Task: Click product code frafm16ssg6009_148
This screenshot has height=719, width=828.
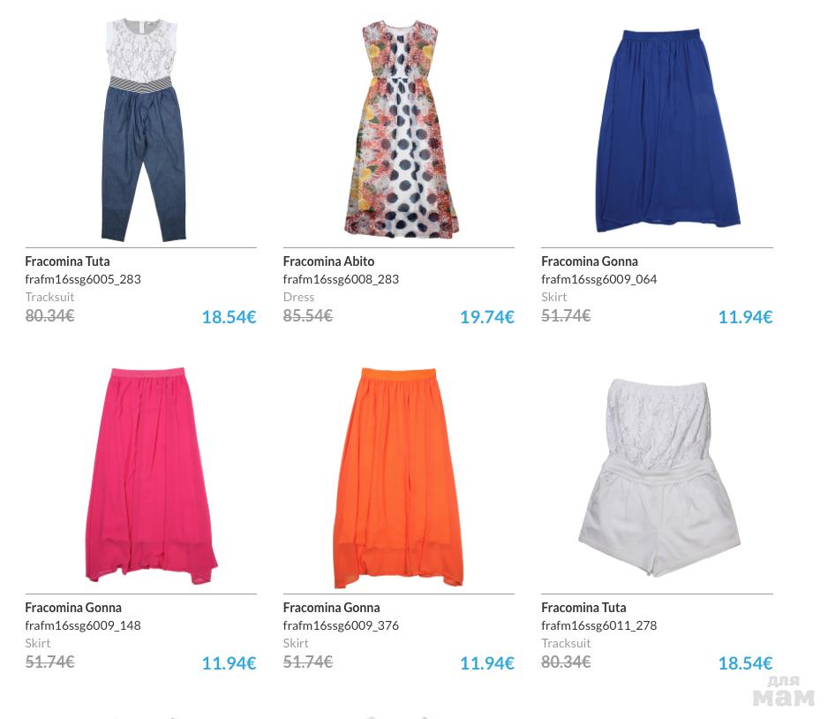Action: (83, 625)
